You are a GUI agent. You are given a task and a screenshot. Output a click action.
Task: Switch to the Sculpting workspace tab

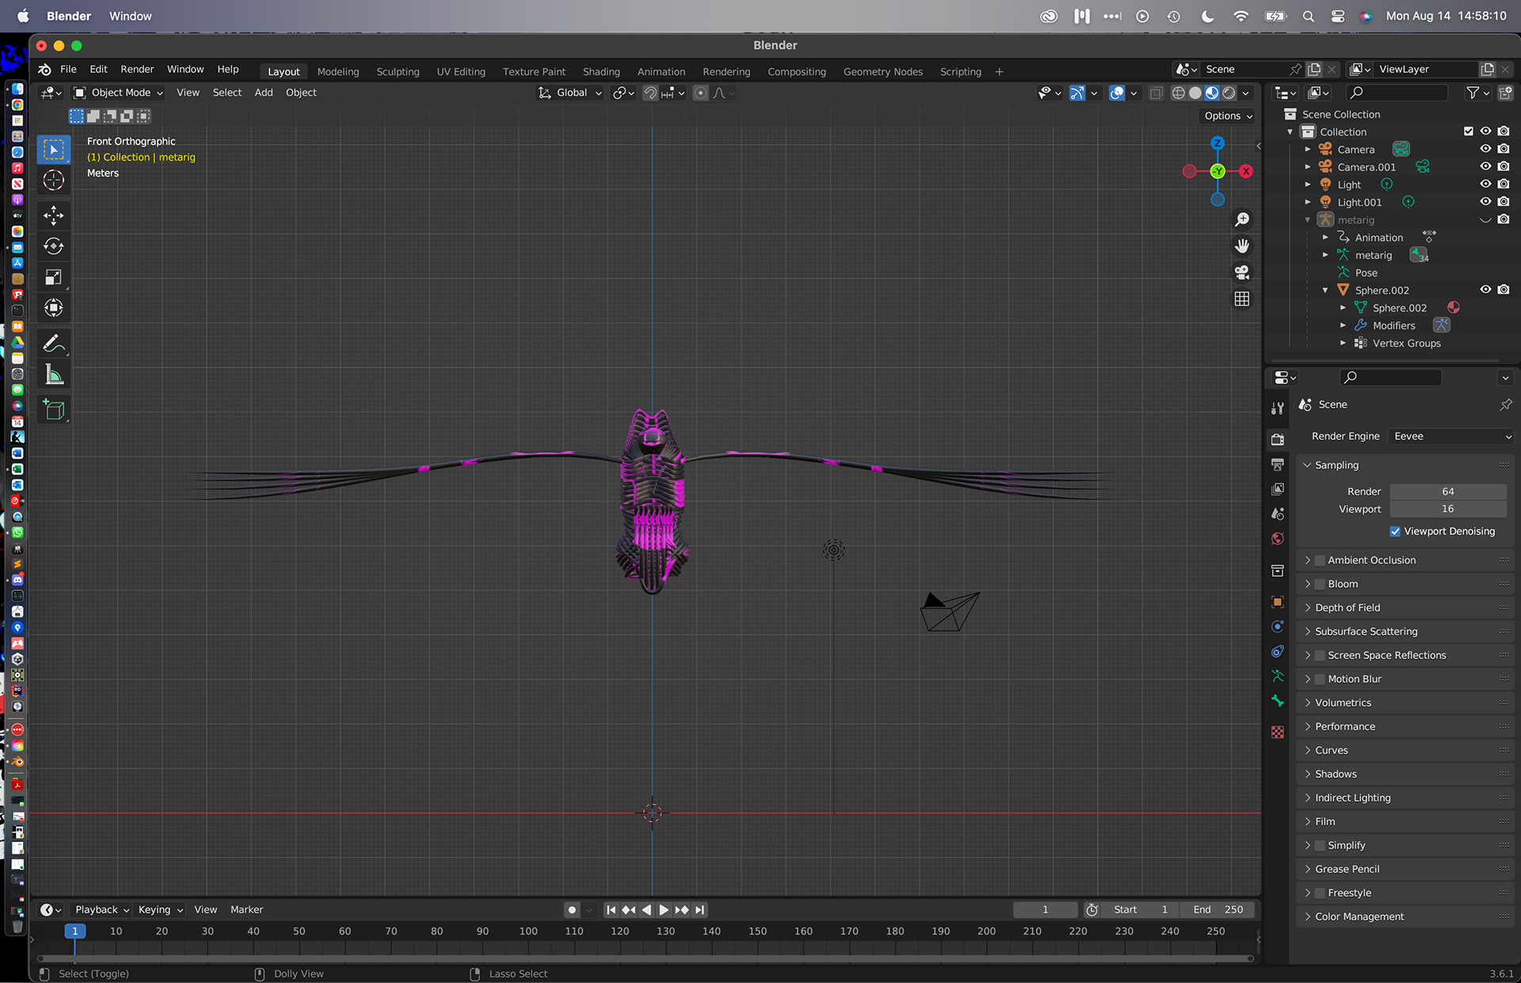[x=398, y=71]
